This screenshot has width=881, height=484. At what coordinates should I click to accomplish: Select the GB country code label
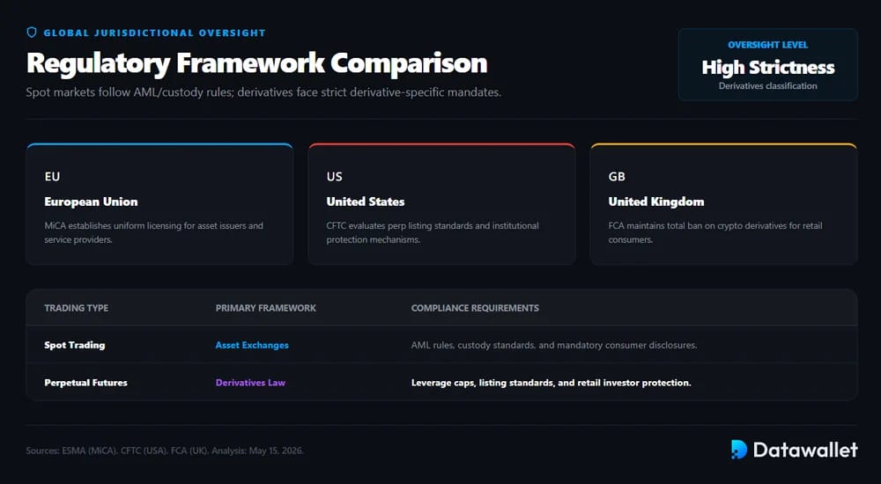[617, 176]
